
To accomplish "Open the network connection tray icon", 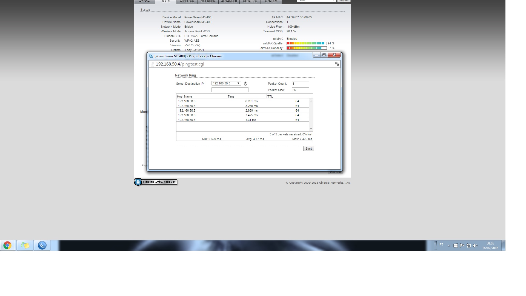I will (469, 246).
